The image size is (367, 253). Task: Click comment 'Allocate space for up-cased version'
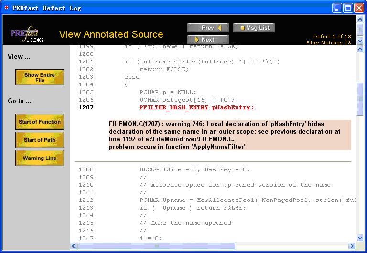coord(235,185)
